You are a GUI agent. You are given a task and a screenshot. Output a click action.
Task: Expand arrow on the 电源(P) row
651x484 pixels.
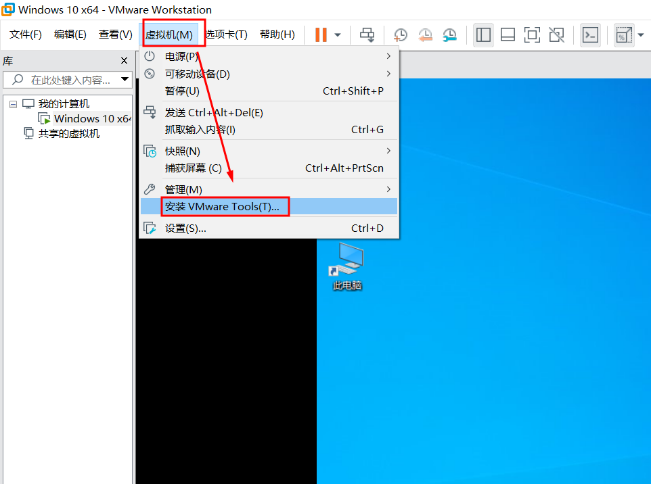pos(388,56)
